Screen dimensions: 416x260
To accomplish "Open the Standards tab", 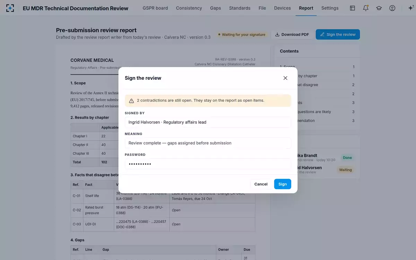I will [x=240, y=8].
